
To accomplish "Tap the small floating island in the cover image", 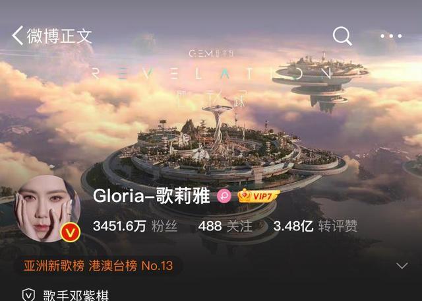I will 320,81.
